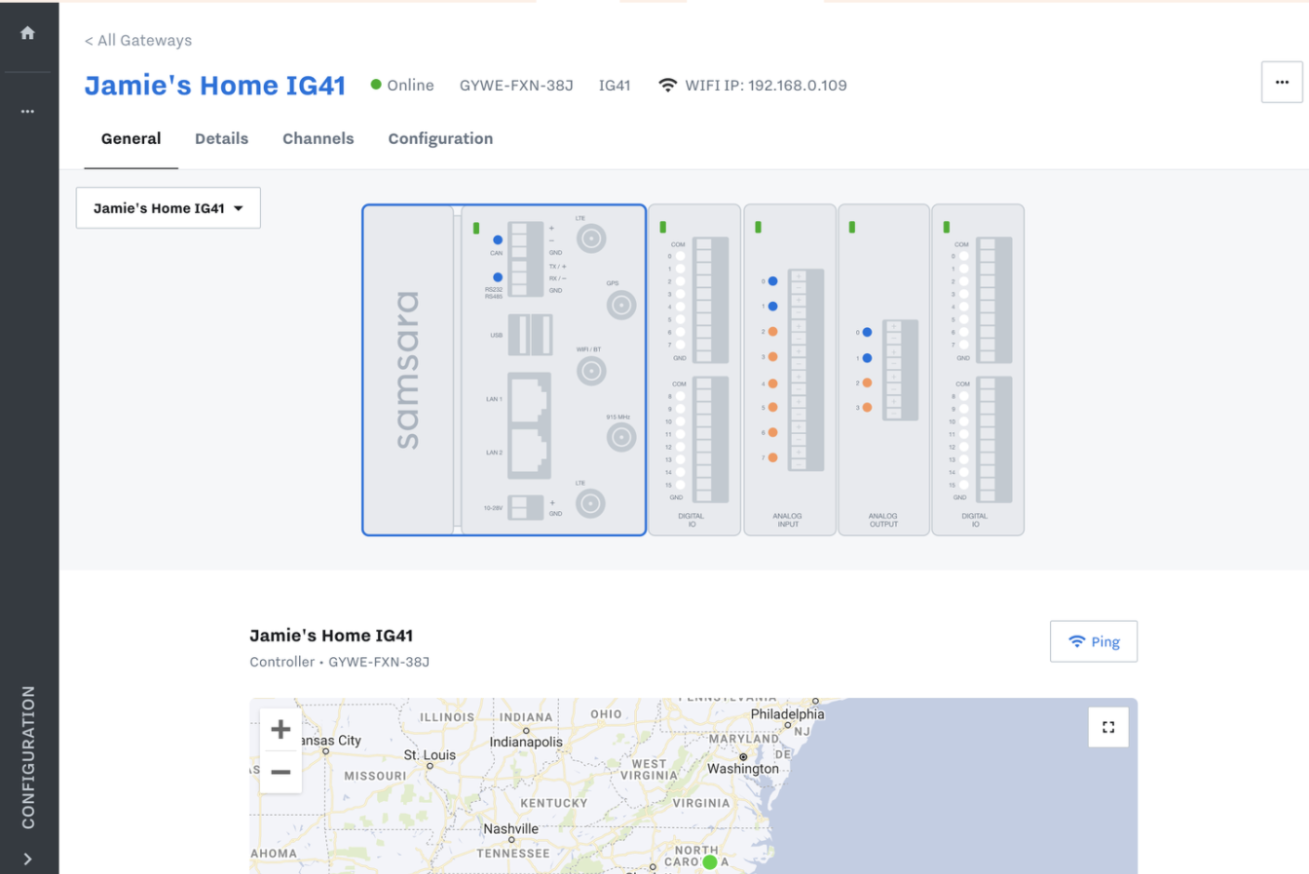Click Analog Output channel 0 blue LED
Image resolution: width=1309 pixels, height=874 pixels.
click(x=867, y=332)
